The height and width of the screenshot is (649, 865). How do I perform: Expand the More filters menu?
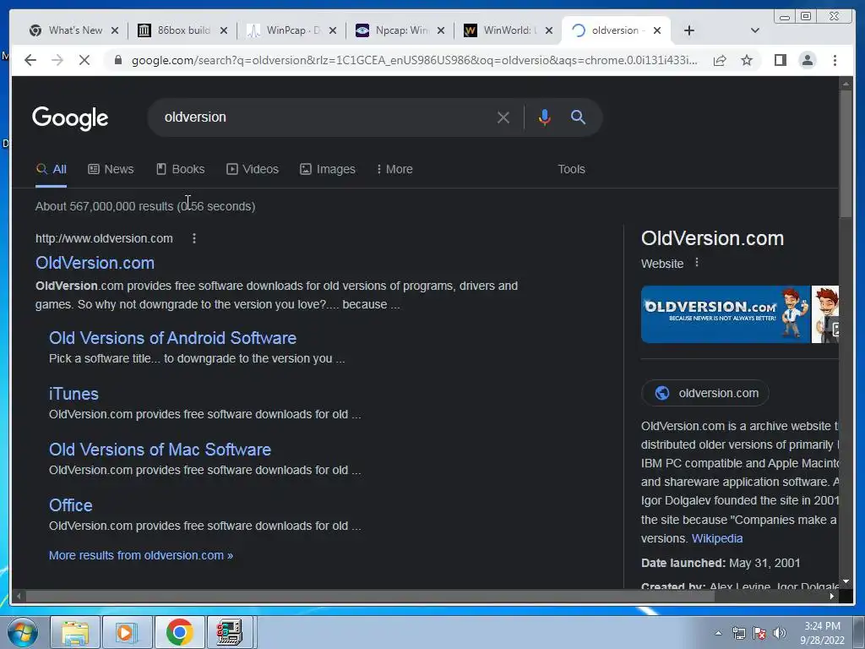pos(394,169)
